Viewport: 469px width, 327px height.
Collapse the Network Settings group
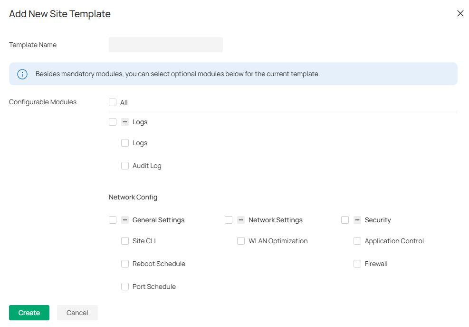[240, 220]
